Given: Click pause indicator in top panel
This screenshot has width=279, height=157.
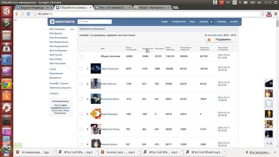Looking at the screenshot, I should (x=215, y=3).
